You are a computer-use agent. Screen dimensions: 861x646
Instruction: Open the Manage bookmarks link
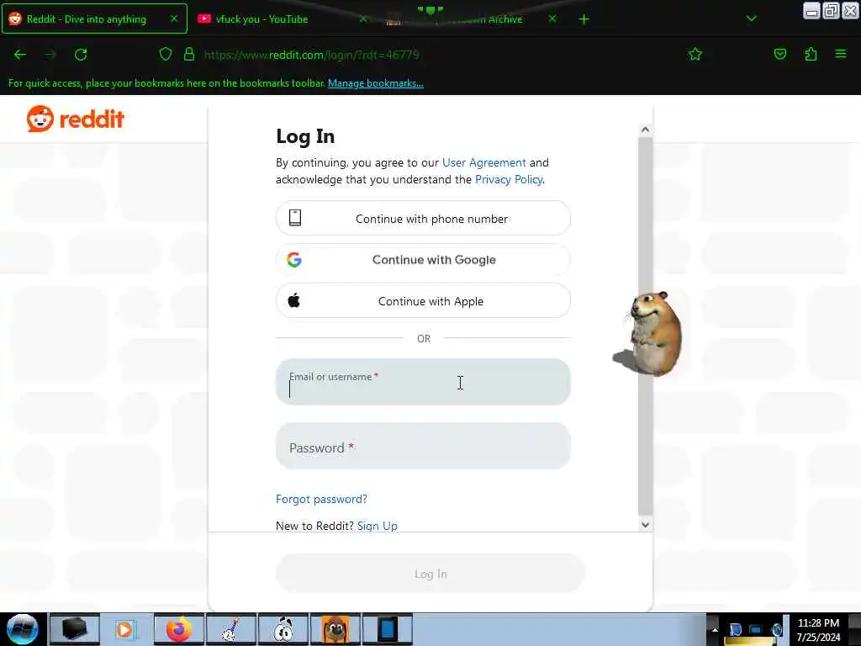(x=376, y=83)
